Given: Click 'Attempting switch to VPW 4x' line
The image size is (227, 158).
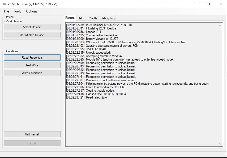Looking at the screenshot, I should tap(94, 56).
